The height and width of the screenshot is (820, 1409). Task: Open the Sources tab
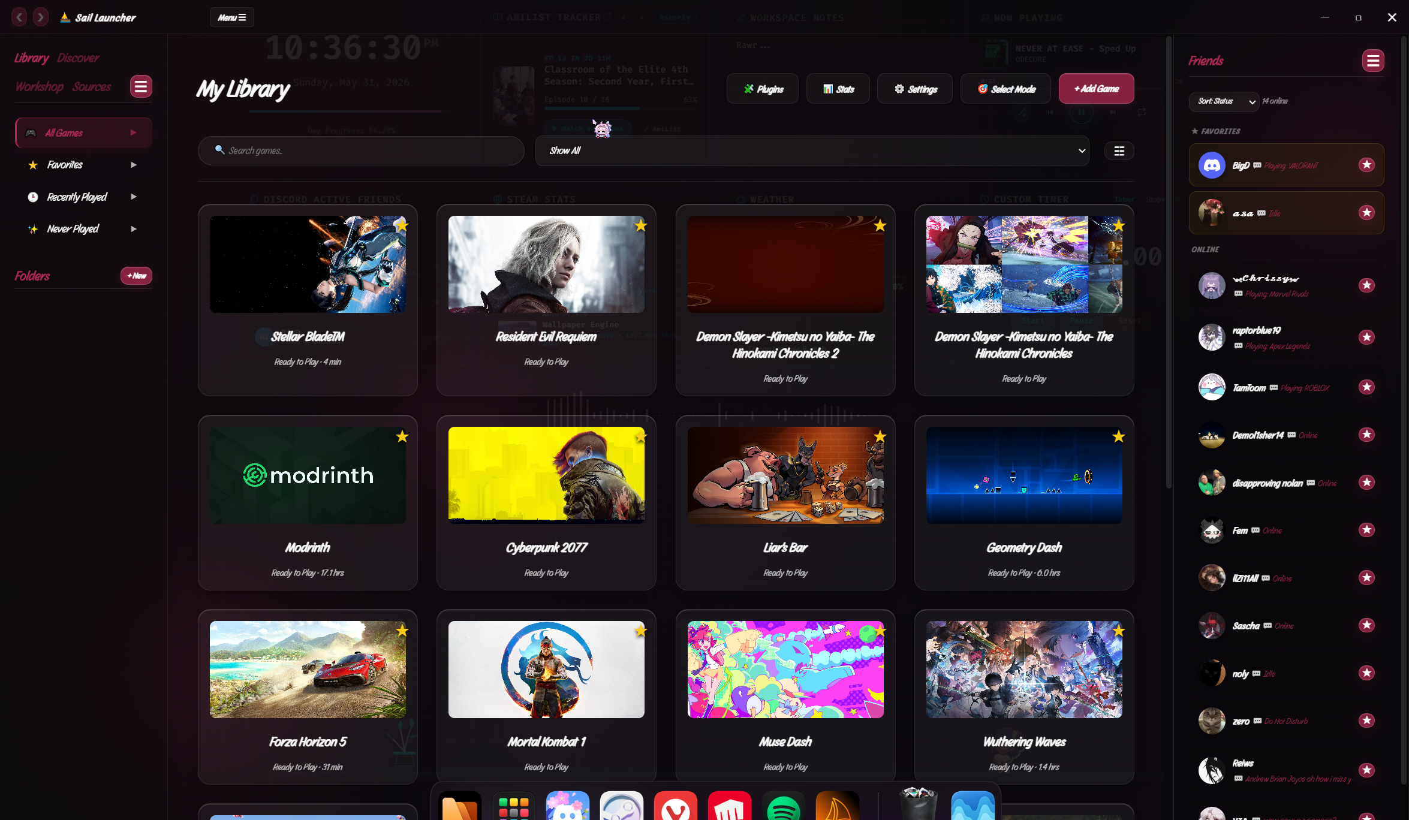pyautogui.click(x=92, y=87)
